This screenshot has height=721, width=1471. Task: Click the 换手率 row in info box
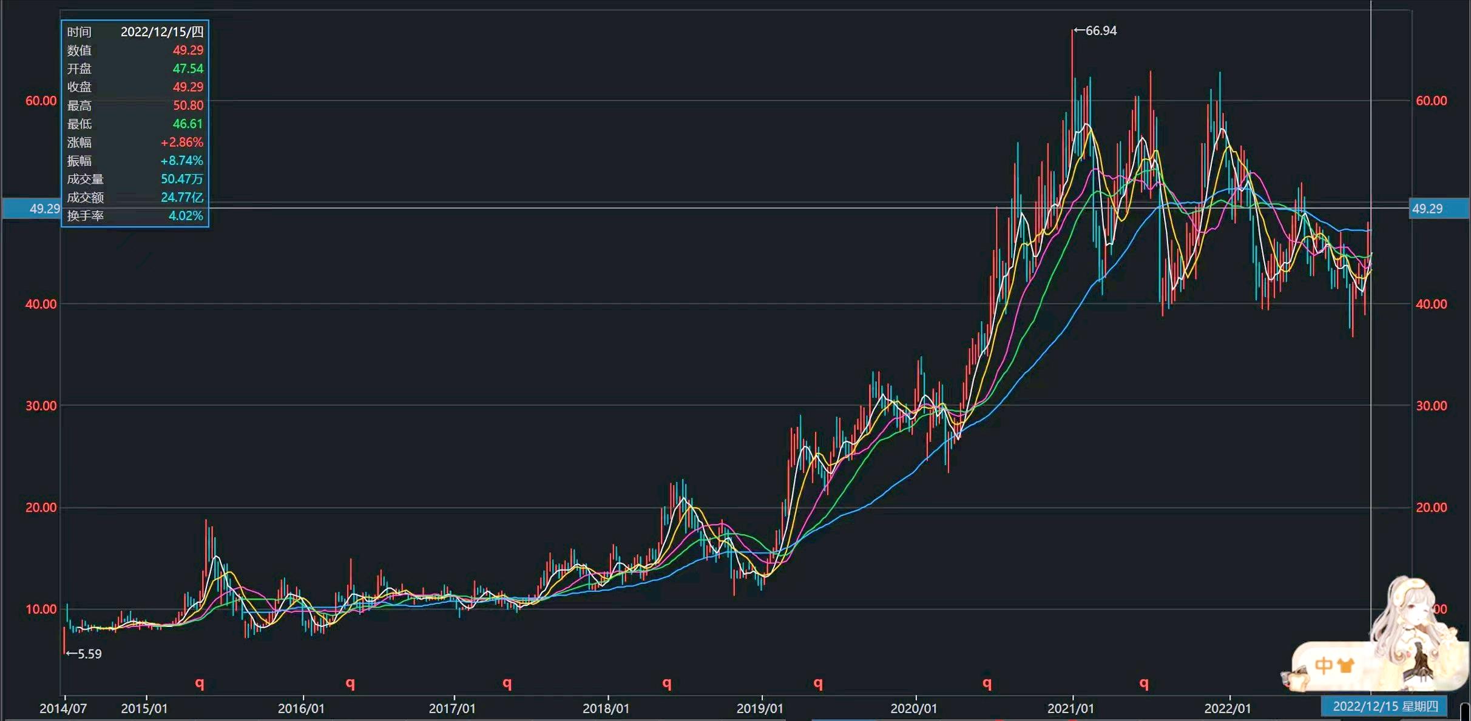click(x=135, y=216)
